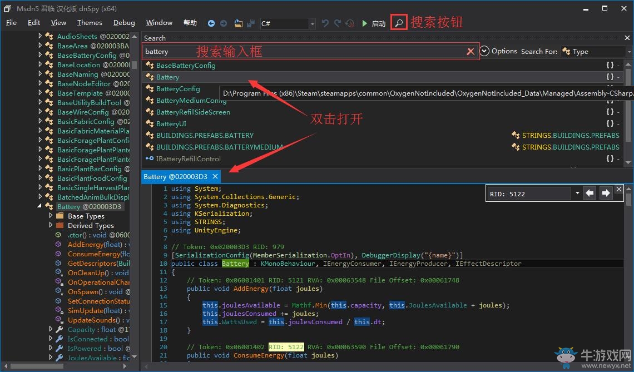This screenshot has width=634, height=372.
Task: Open search with the magnifier icon
Action: [399, 23]
